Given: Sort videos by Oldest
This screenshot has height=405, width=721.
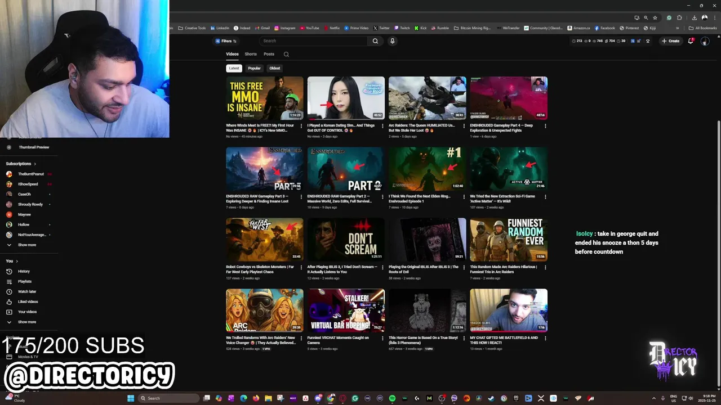Looking at the screenshot, I should 275,68.
